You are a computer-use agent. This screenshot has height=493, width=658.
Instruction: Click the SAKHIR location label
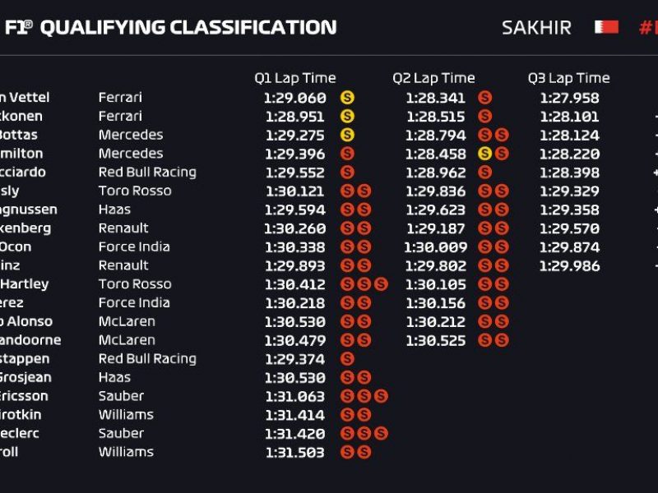(536, 27)
